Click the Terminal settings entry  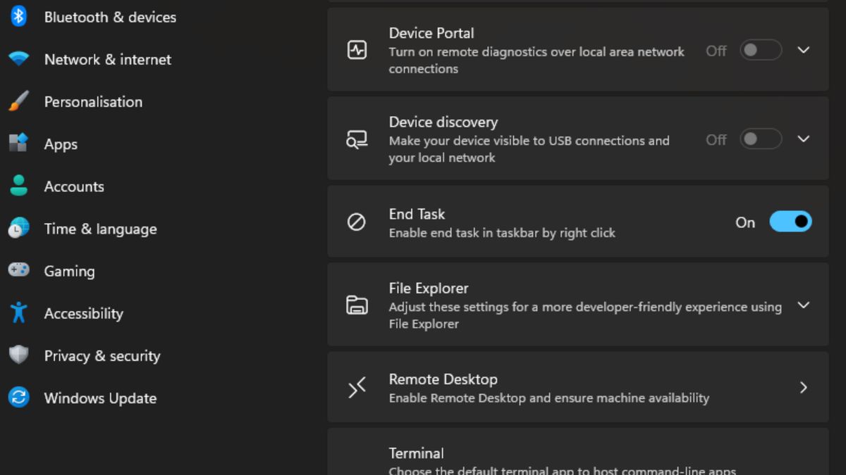point(578,456)
